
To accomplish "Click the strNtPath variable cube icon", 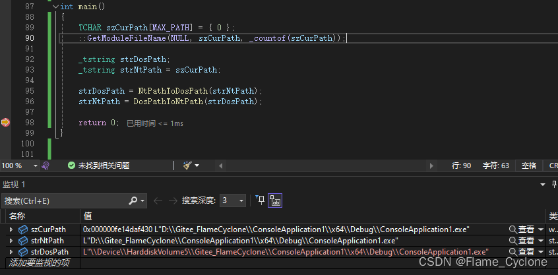I will (x=23, y=241).
